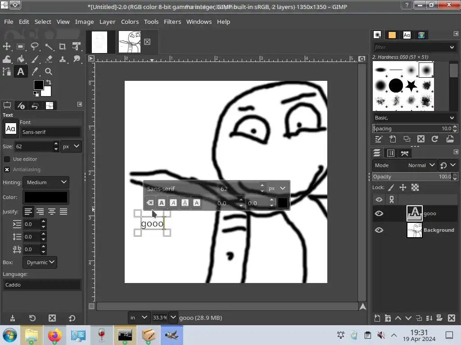The width and height of the screenshot is (461, 345).
Task: Switch to the Channels tab
Action: pyautogui.click(x=390, y=153)
